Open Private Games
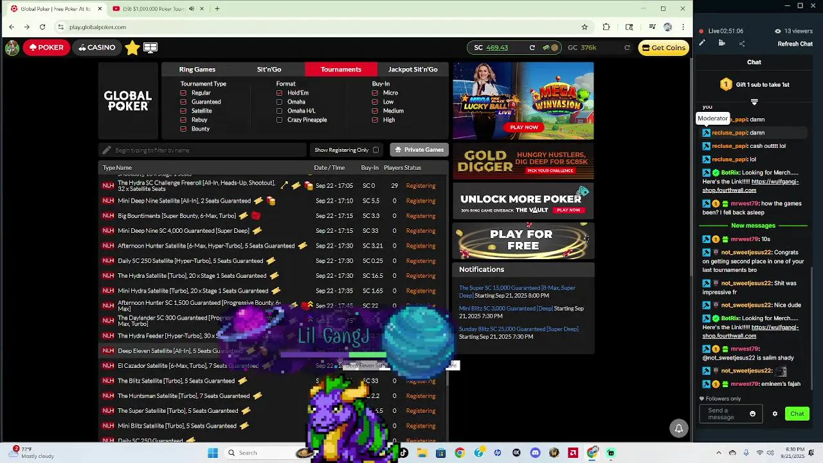The image size is (823, 463). (419, 150)
